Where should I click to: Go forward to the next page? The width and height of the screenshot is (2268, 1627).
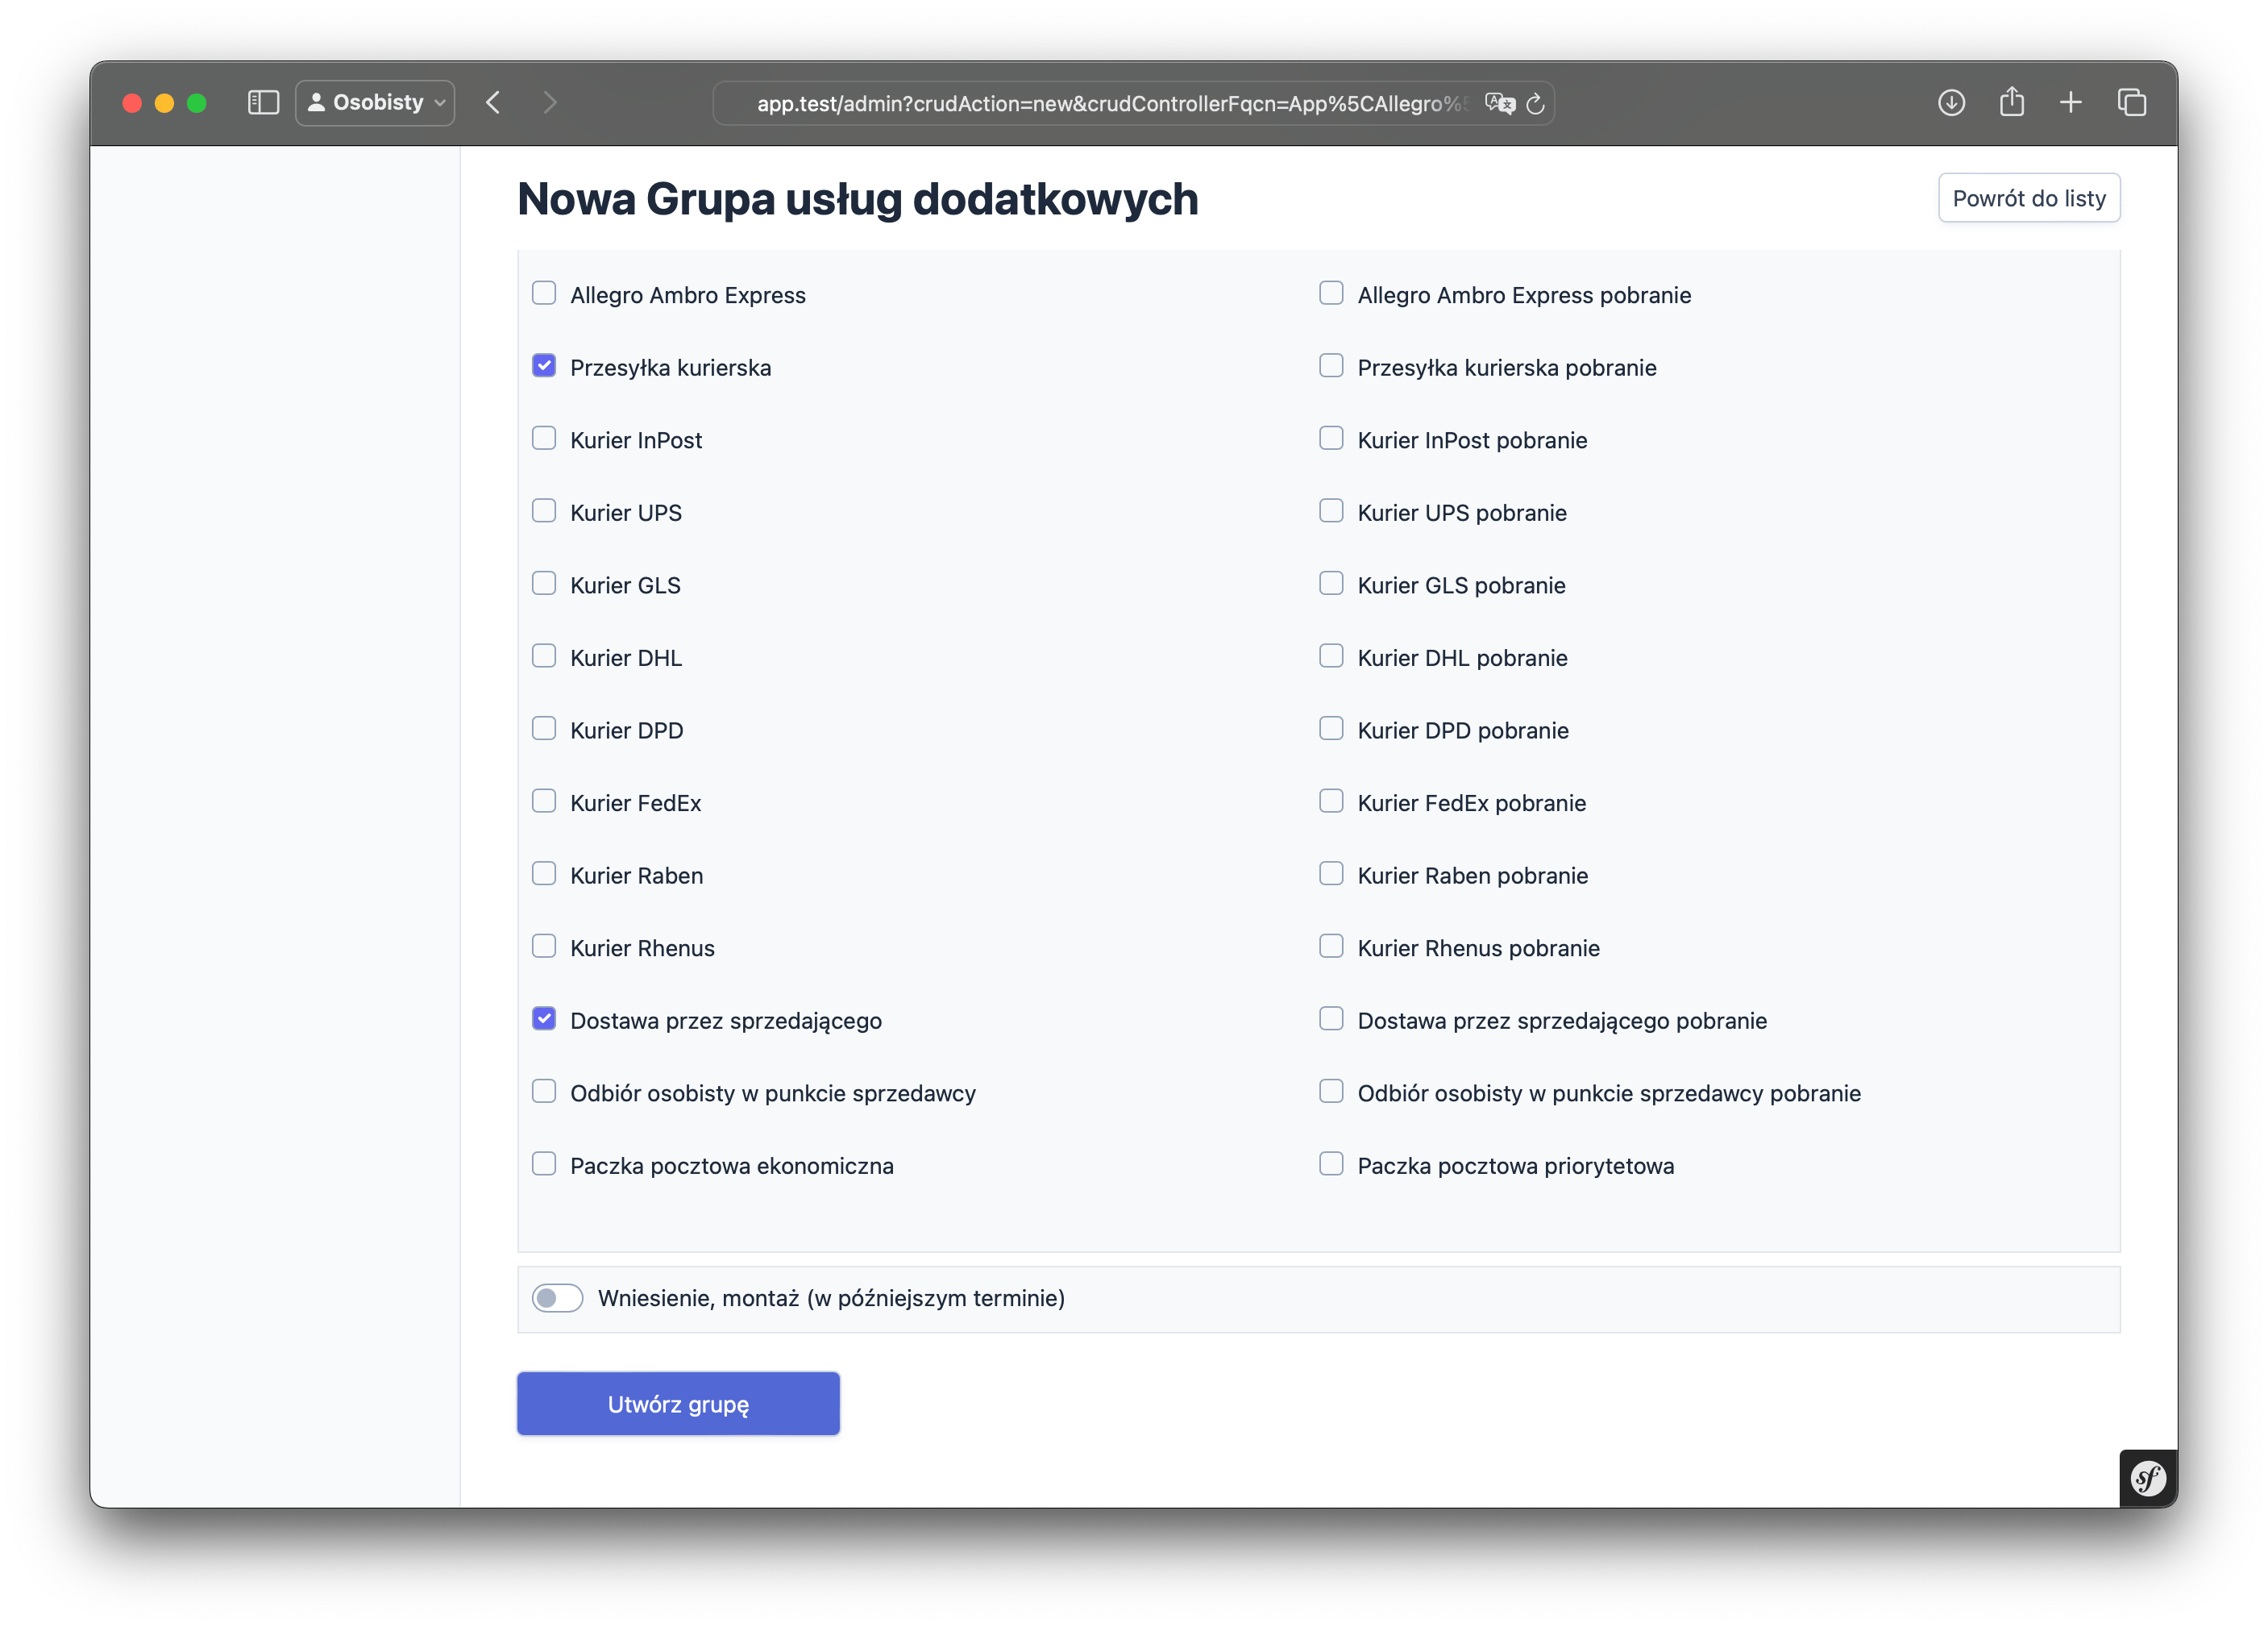pyautogui.click(x=549, y=102)
